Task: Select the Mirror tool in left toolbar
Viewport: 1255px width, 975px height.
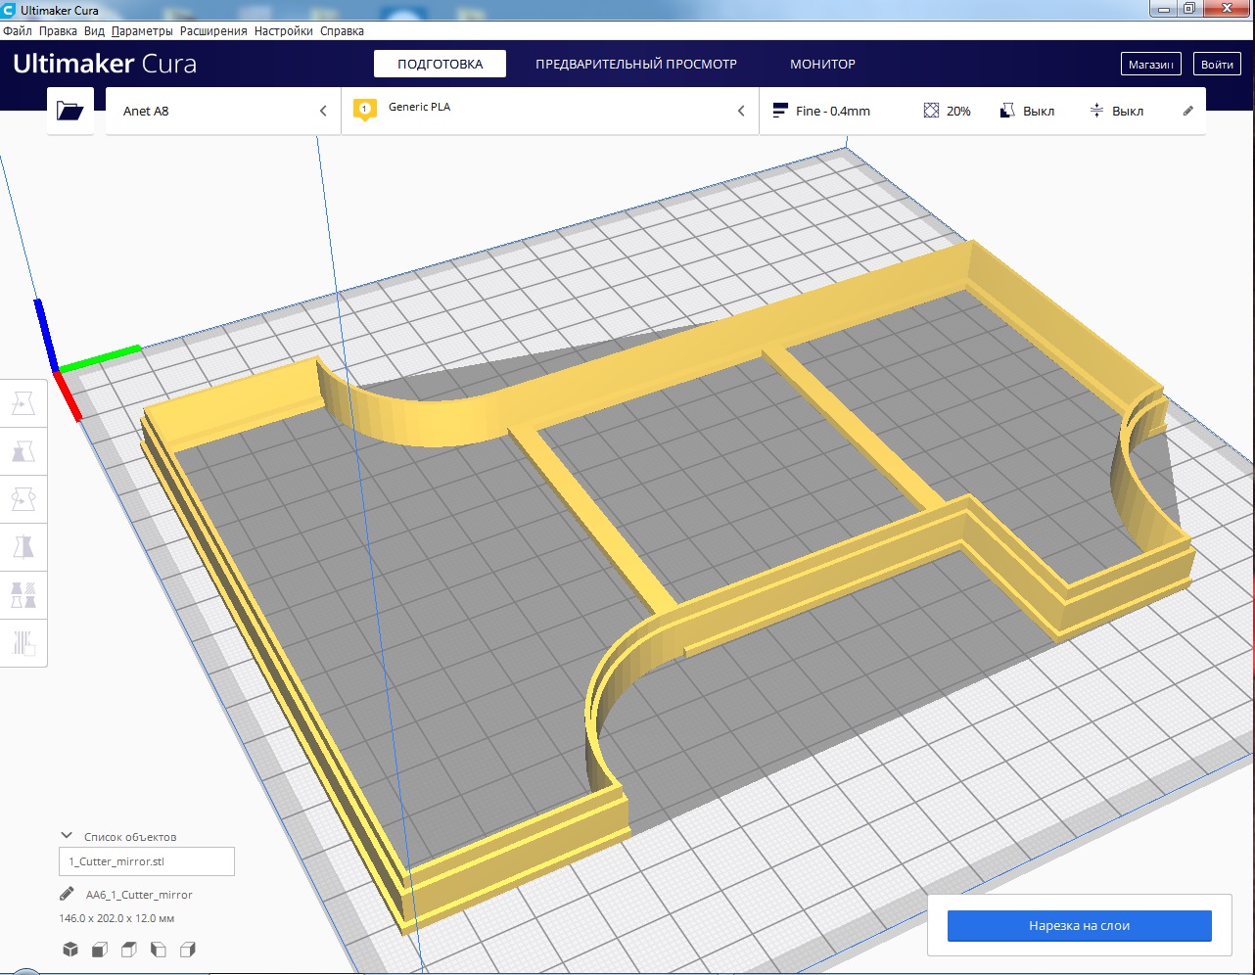Action: [x=23, y=546]
